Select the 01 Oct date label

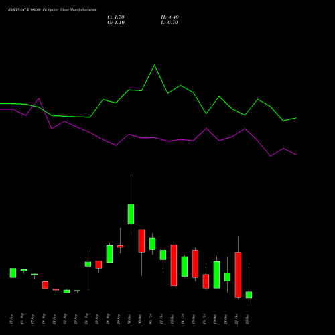coord(129,319)
